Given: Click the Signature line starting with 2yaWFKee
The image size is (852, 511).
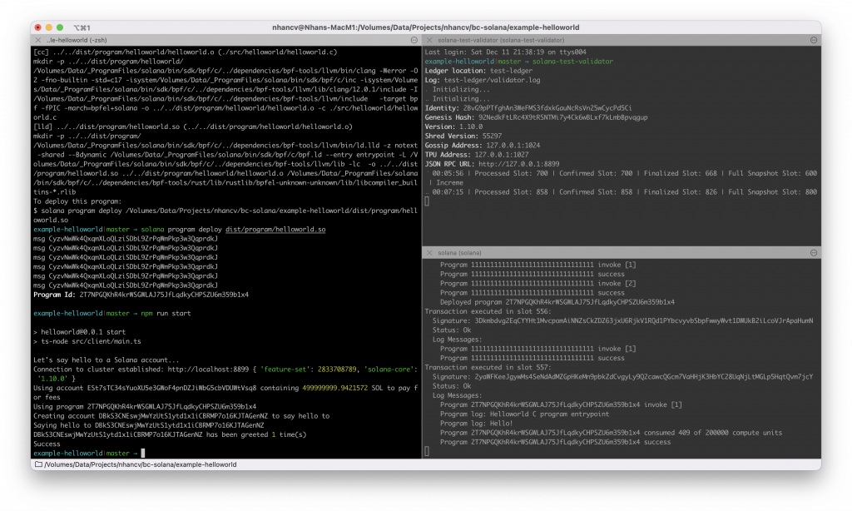Looking at the screenshot, I should click(622, 377).
